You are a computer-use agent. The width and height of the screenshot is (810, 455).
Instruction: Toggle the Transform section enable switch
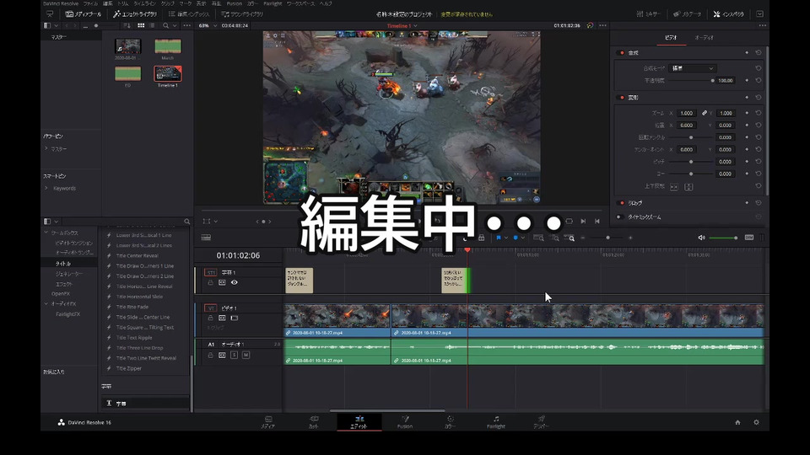pyautogui.click(x=622, y=97)
